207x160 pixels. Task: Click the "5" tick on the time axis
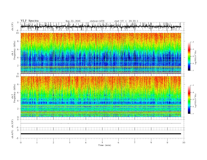coord(102,142)
